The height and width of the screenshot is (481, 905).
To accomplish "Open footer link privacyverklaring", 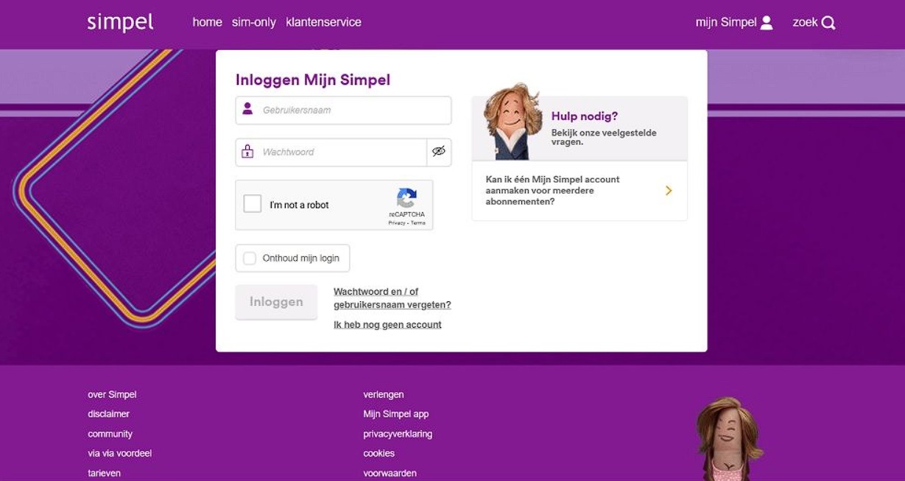I will click(398, 434).
